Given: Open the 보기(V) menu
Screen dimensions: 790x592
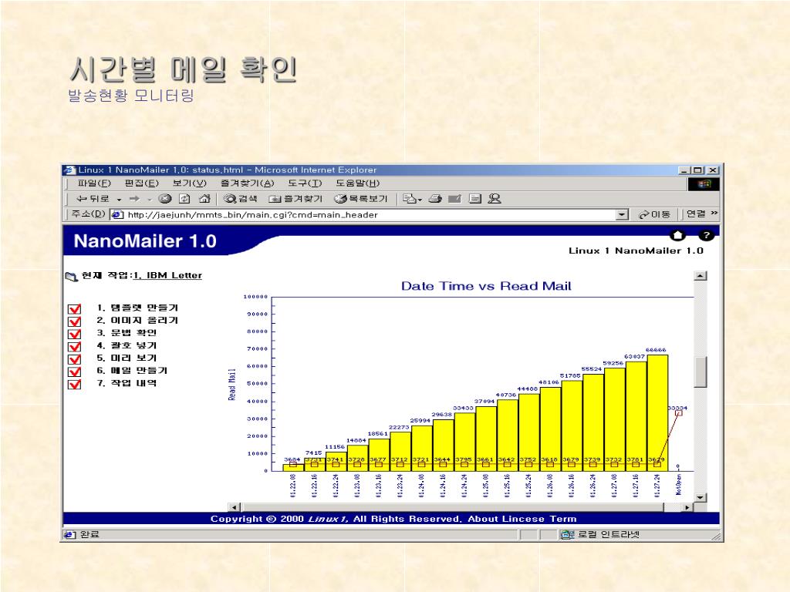Looking at the screenshot, I should [x=190, y=183].
